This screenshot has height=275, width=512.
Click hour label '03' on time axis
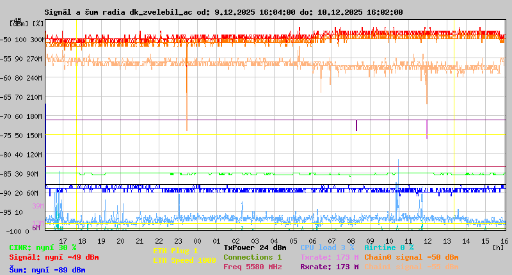[x=255, y=241]
